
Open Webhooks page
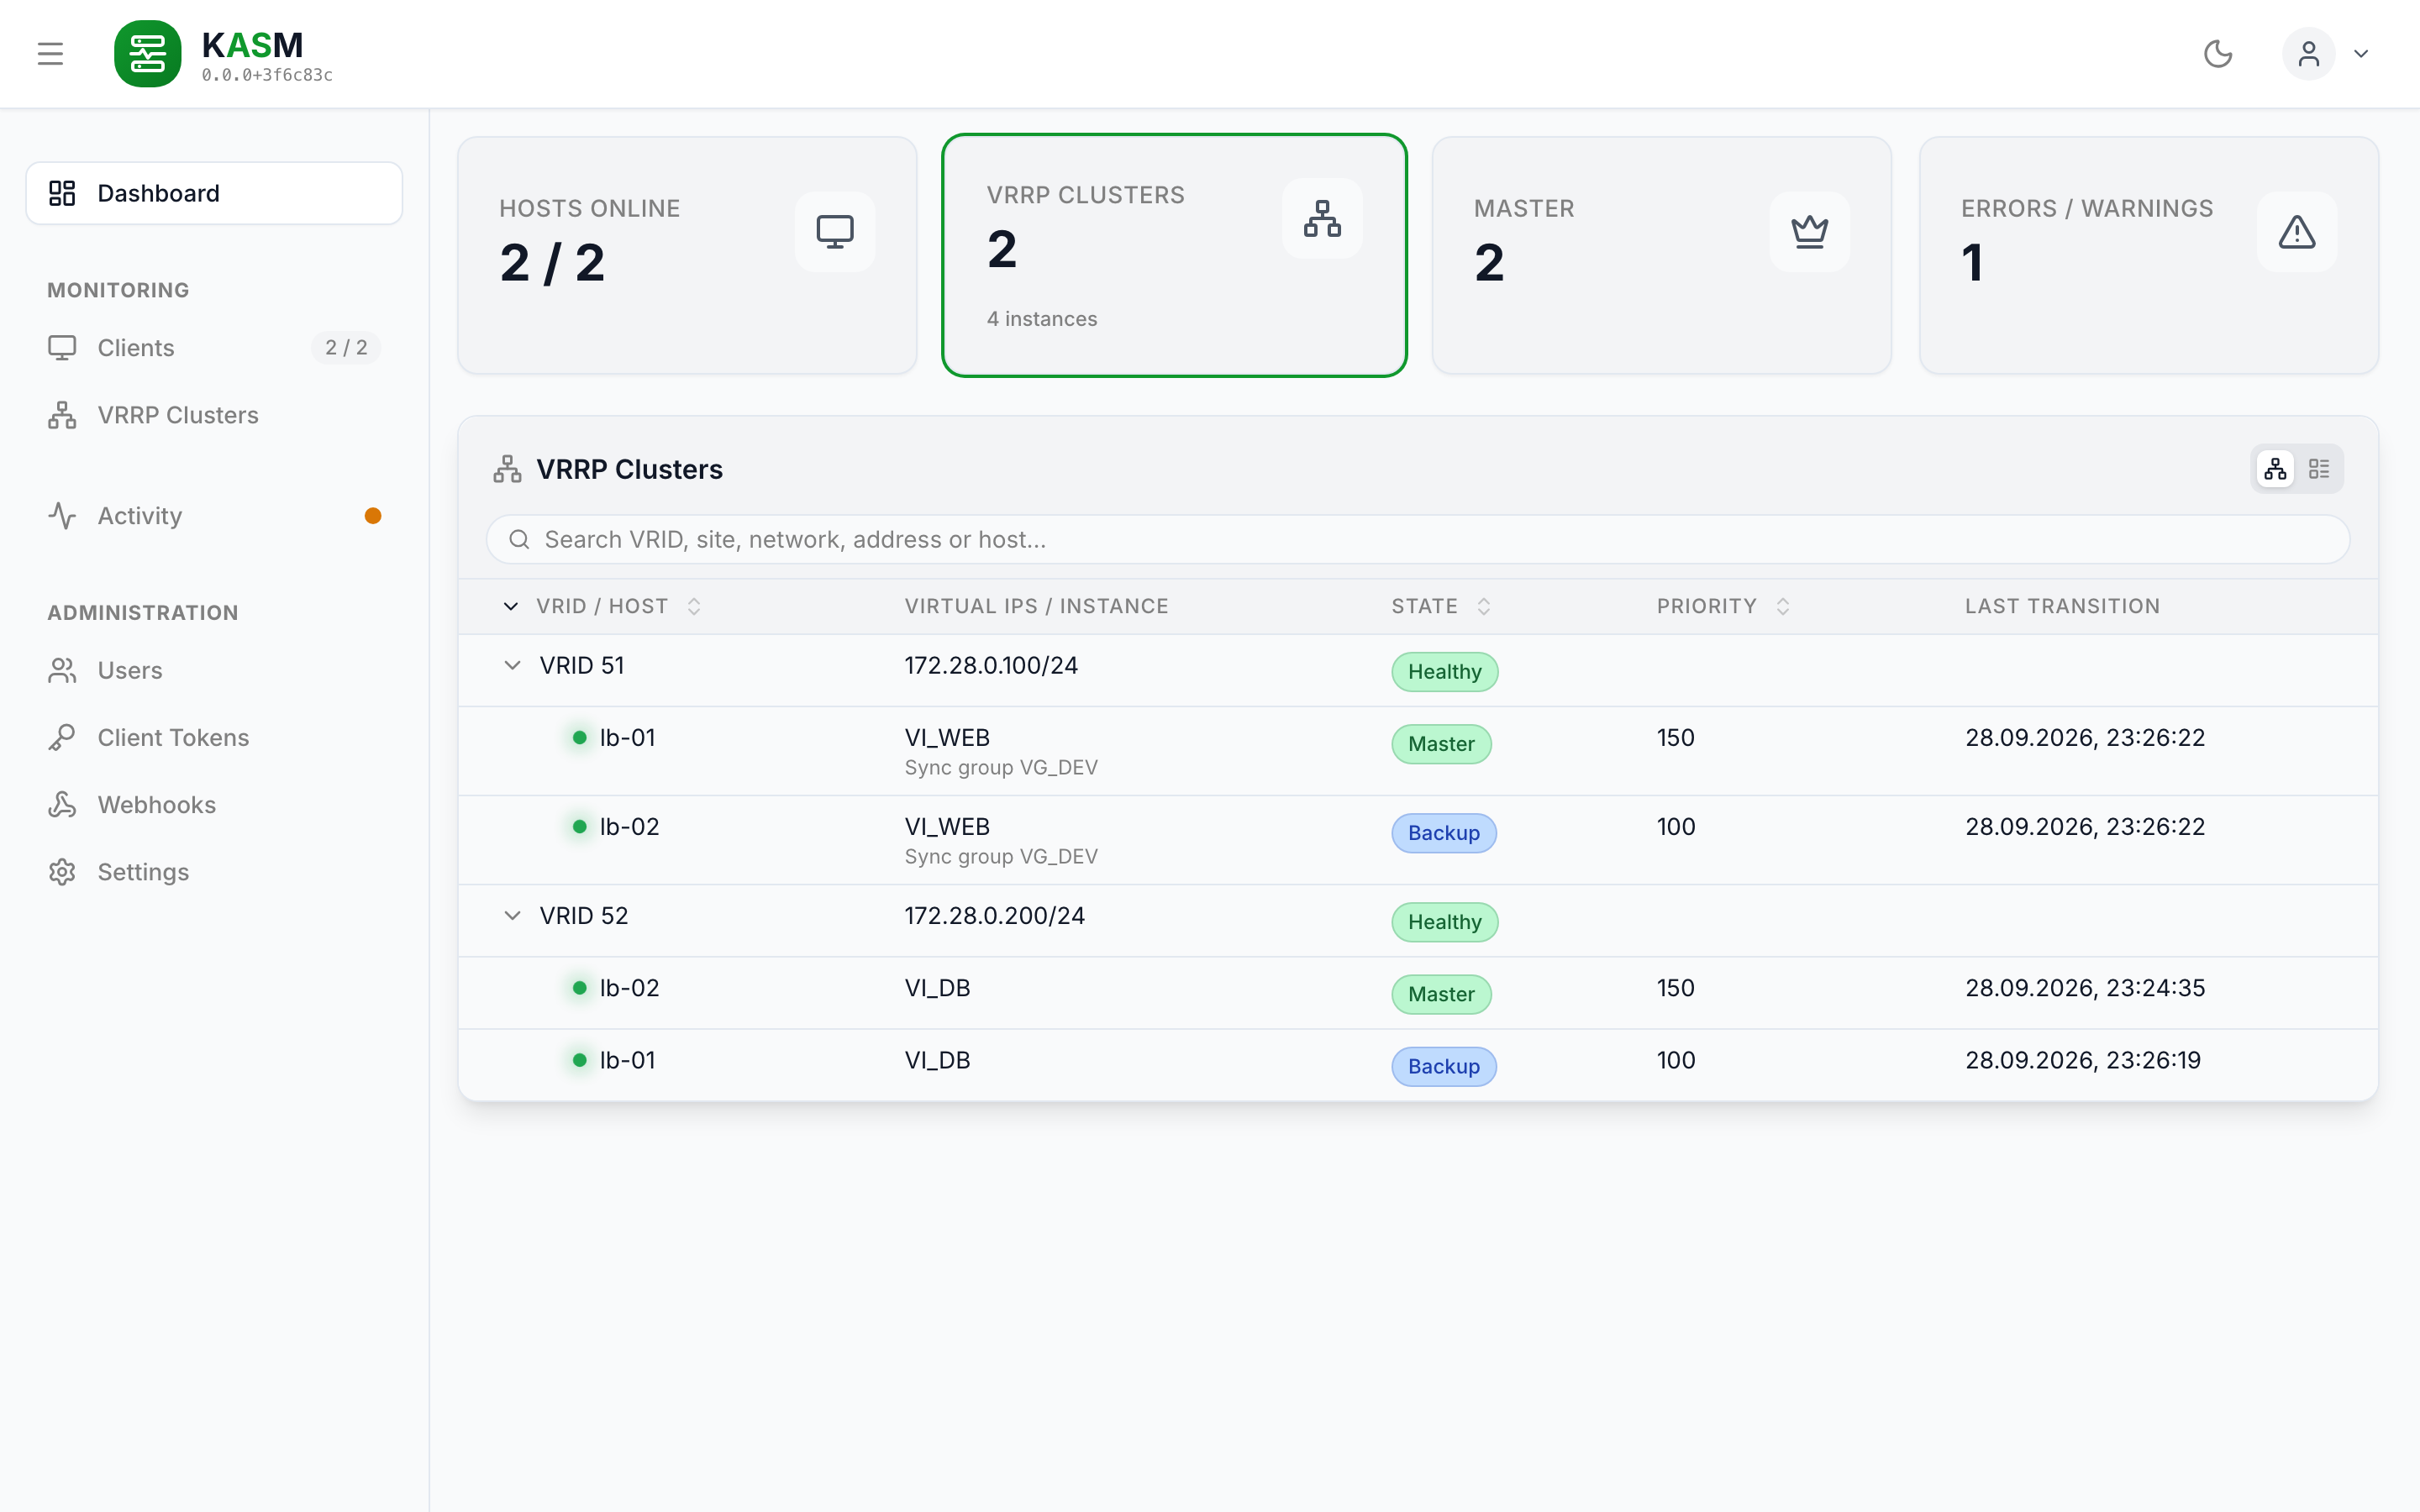[x=214, y=805]
